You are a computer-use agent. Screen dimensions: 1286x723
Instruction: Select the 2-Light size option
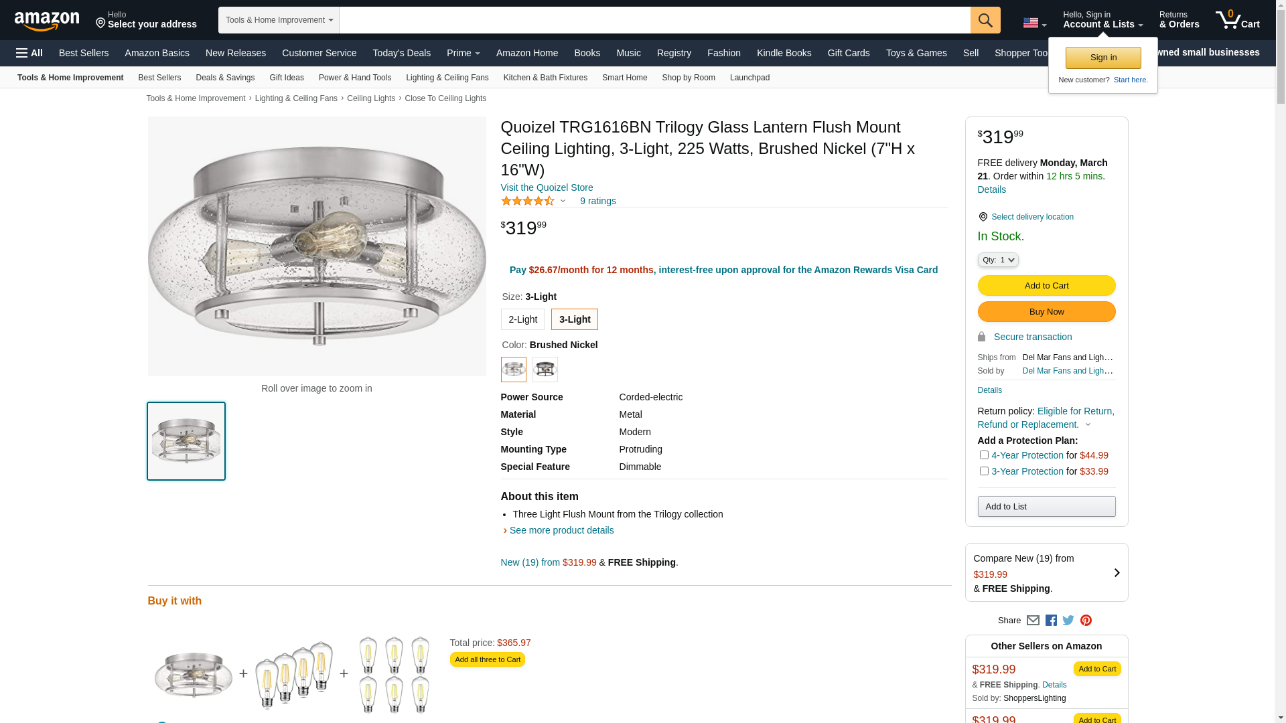point(522,319)
